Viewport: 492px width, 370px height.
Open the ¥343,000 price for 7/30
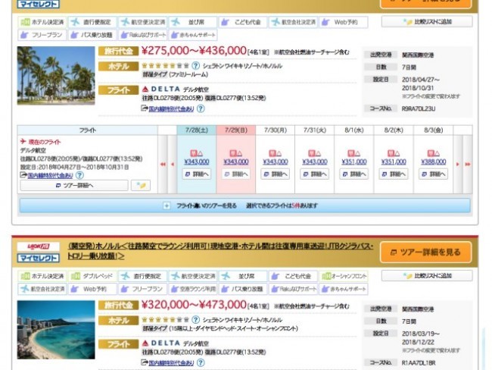[x=276, y=161]
